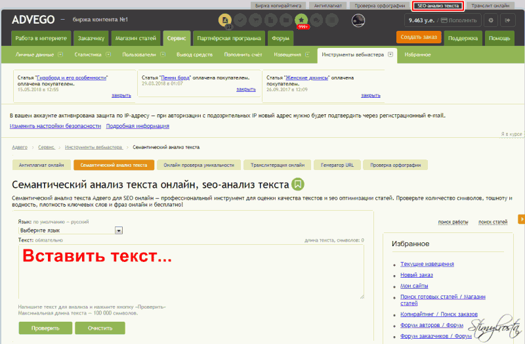Screen dimensions: 525x344
Task: Go to Инструменты вебмастера breadcrumb link
Action: 94,147
